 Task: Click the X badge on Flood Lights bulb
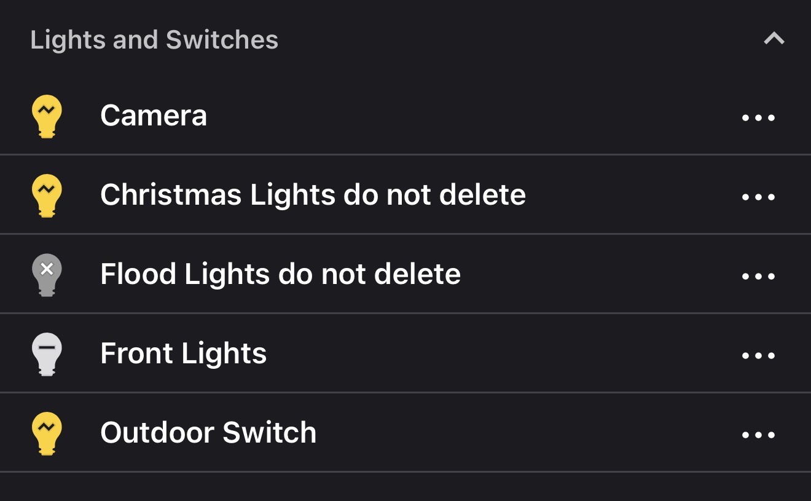coord(47,269)
